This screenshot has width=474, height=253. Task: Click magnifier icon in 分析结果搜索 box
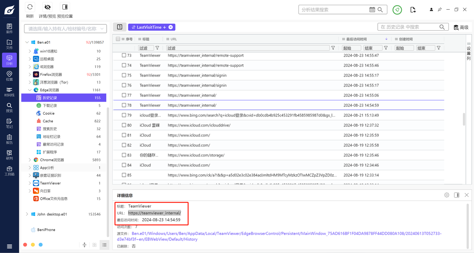pos(380,10)
